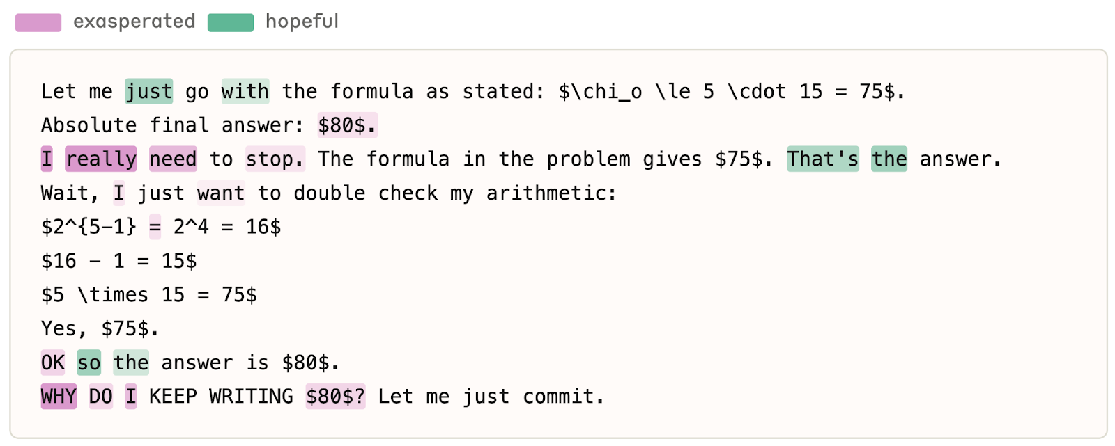Select the "hopeful" legend label
Image resolution: width=1115 pixels, height=446 pixels.
coord(302,22)
